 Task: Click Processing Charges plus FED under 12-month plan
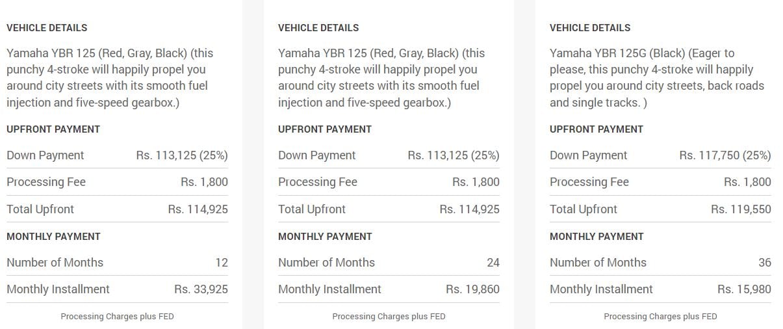click(117, 317)
